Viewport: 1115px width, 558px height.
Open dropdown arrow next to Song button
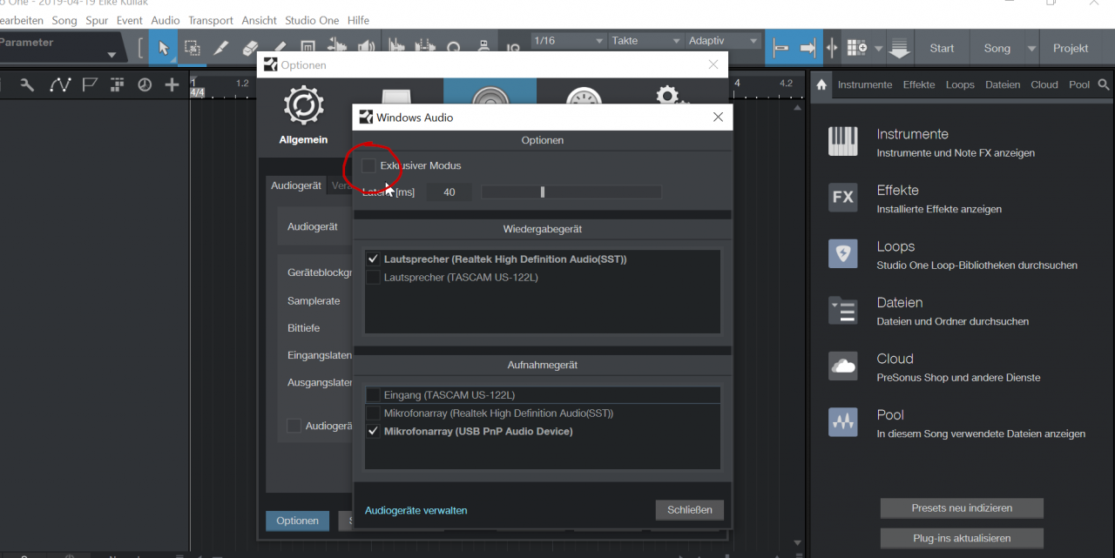1032,49
